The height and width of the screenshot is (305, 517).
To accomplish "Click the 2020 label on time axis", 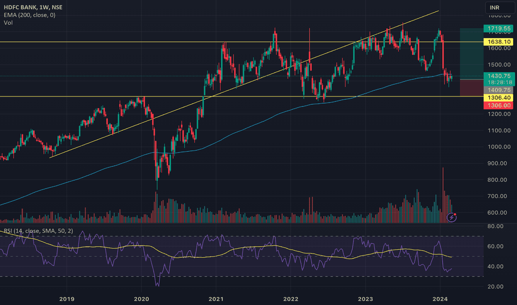I will (141, 299).
